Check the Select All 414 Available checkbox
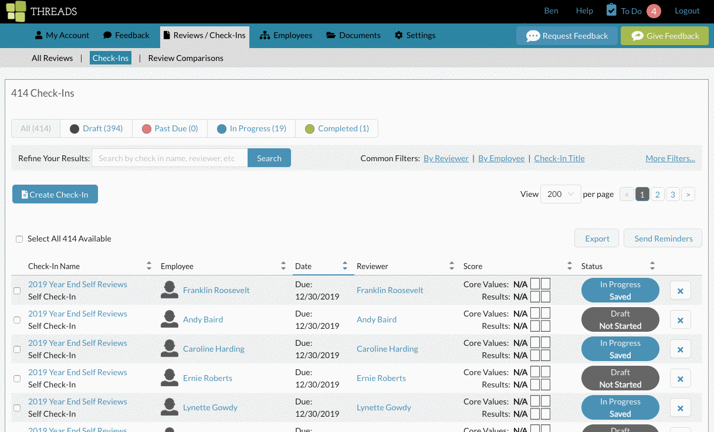This screenshot has width=714, height=432. 19,239
